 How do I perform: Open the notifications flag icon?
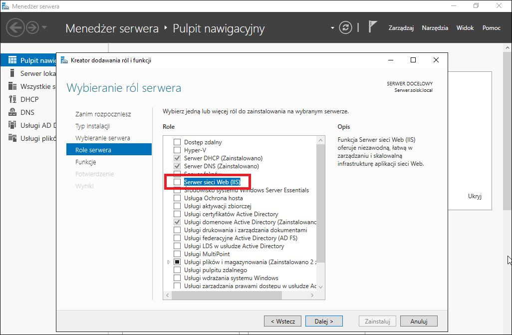(x=373, y=27)
